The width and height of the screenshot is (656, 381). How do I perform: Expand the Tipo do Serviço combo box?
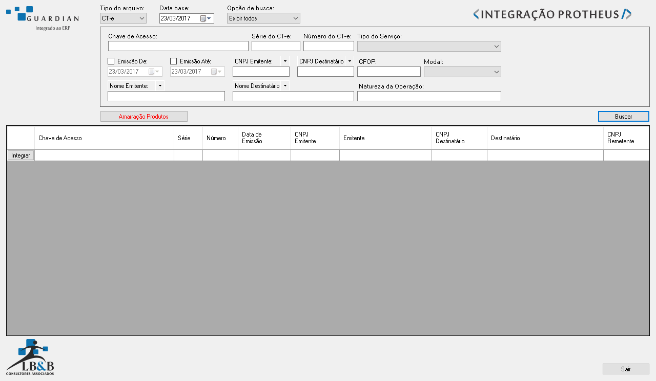pos(429,47)
